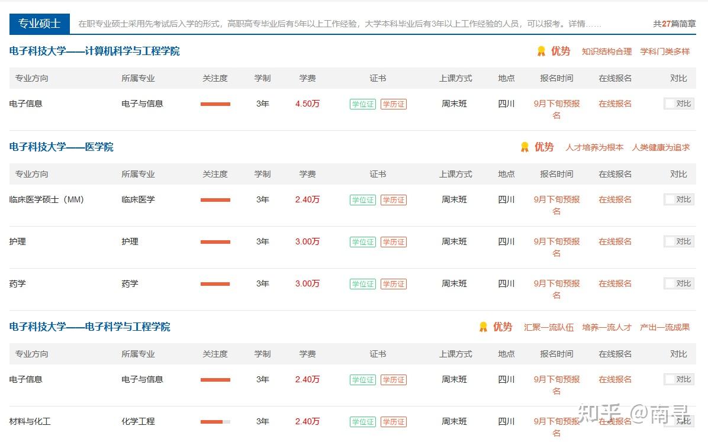The width and height of the screenshot is (708, 442).
Task: Click the 4.50万 tuition value
Action: pos(307,104)
